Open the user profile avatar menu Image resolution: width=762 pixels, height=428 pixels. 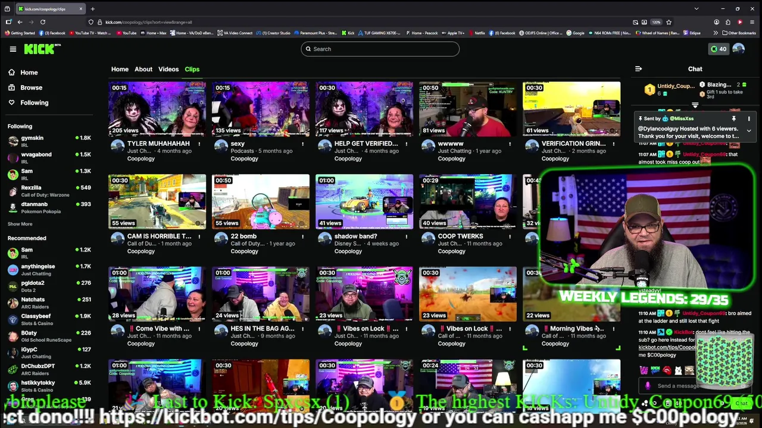(x=739, y=49)
